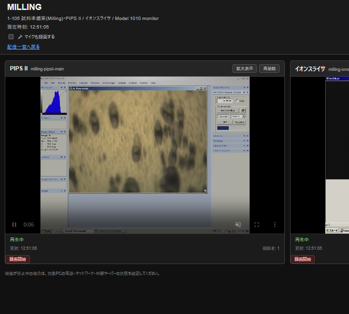Click the A: View mode window icon
The image size is (349, 314).
click(x=71, y=88)
